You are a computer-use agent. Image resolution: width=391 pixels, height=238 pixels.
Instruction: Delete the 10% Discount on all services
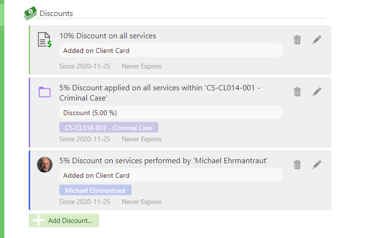[297, 40]
